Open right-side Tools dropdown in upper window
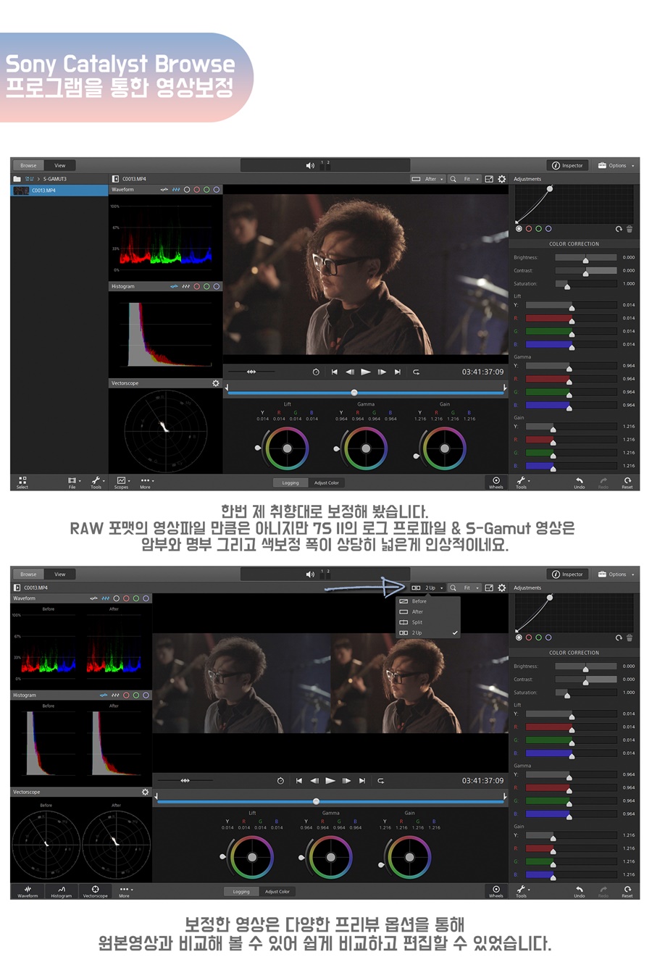 tap(522, 482)
